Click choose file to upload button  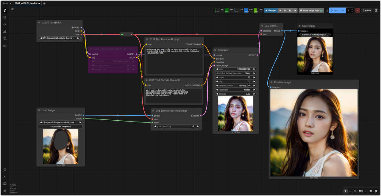(61, 126)
